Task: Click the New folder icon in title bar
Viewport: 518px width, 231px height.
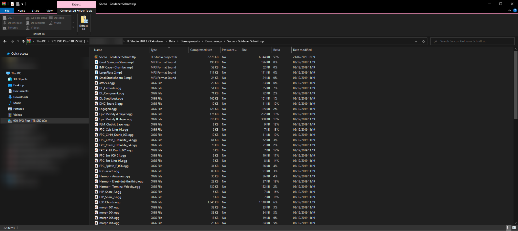Action: (18, 4)
